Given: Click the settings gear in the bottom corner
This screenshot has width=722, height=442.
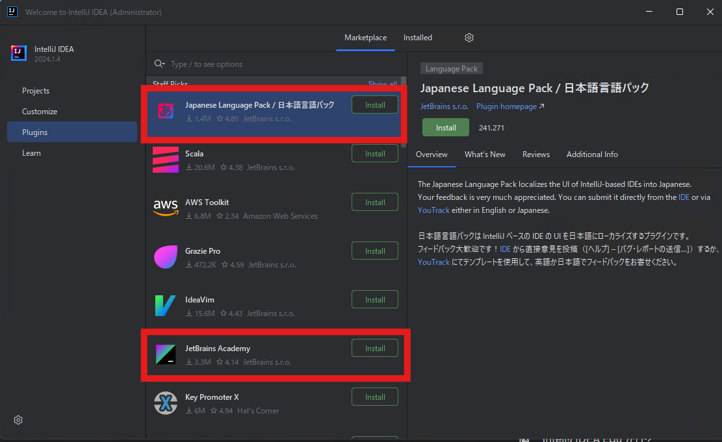Looking at the screenshot, I should click(x=18, y=420).
